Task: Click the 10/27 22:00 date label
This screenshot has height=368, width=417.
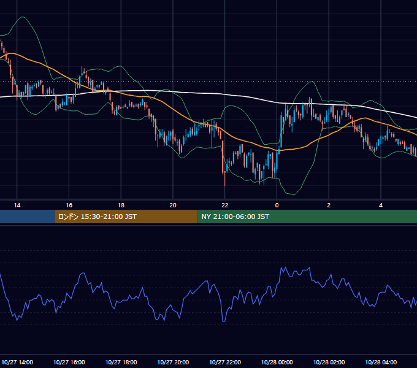Action: pos(225,362)
